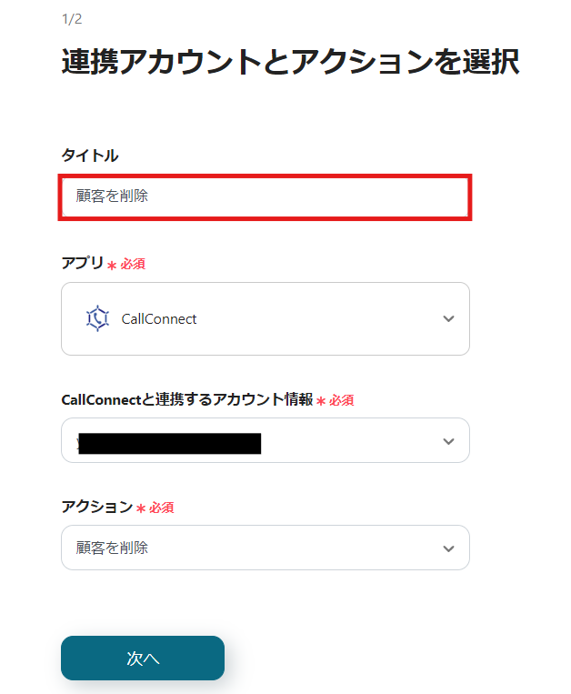Select the redacted account name field

point(169,443)
